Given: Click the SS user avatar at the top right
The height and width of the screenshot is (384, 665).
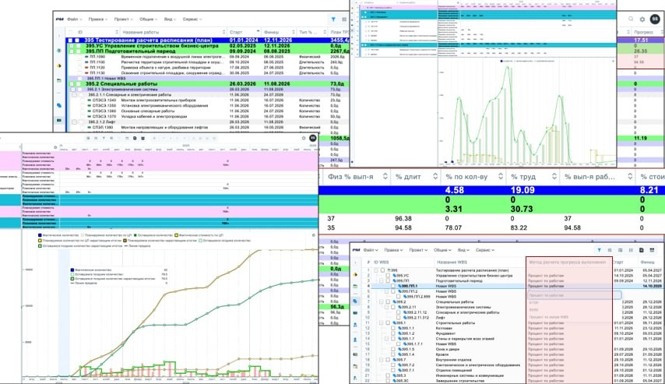Looking at the screenshot, I should point(655,19).
